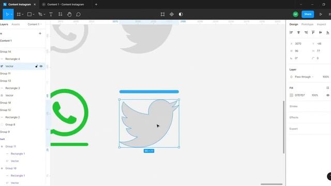Toggle visibility of selected Vector layer

click(x=41, y=66)
